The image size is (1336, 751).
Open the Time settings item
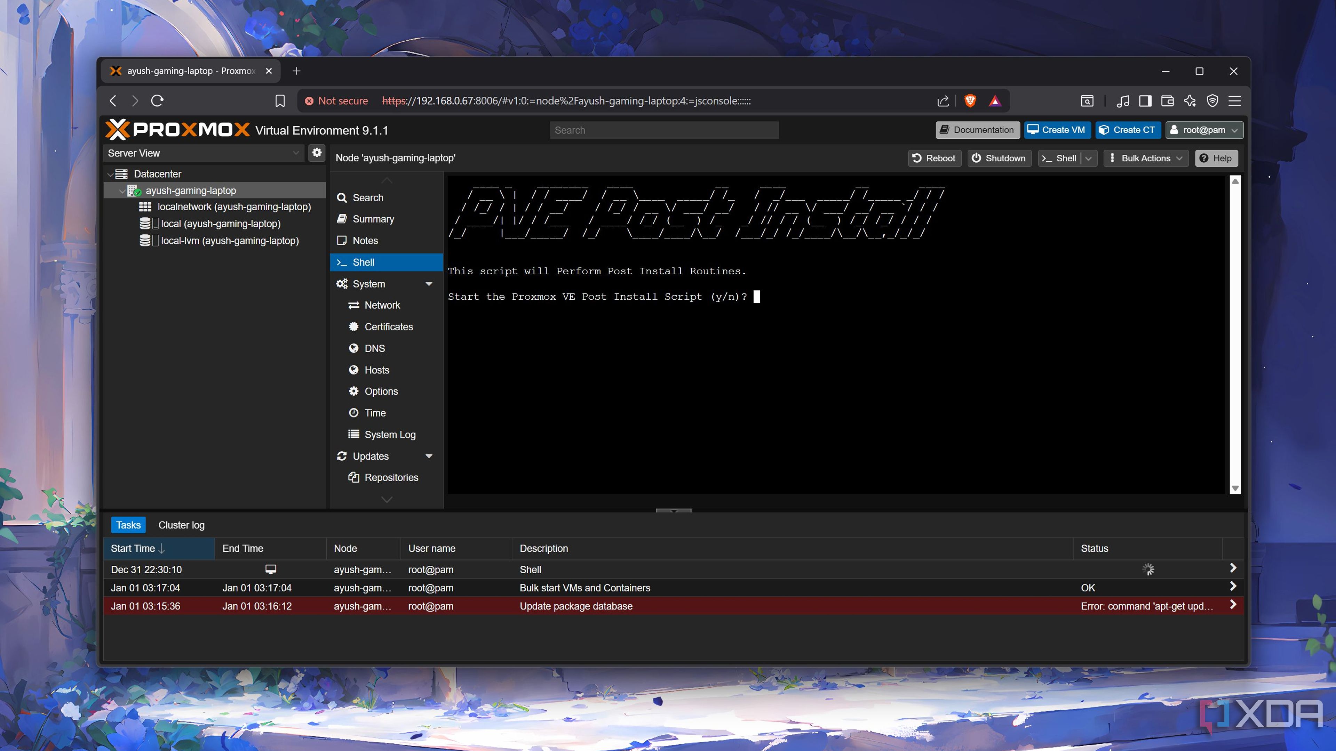(x=387, y=413)
